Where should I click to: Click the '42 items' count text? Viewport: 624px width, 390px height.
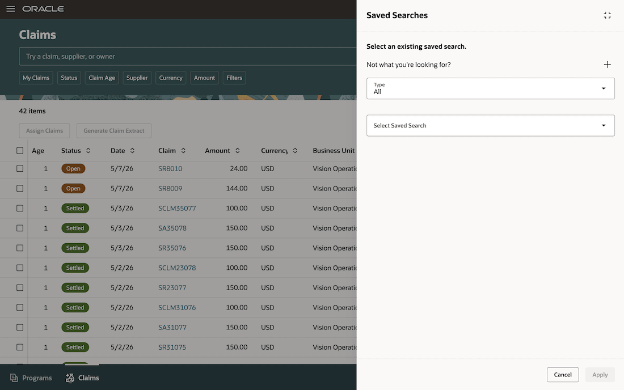click(x=32, y=111)
